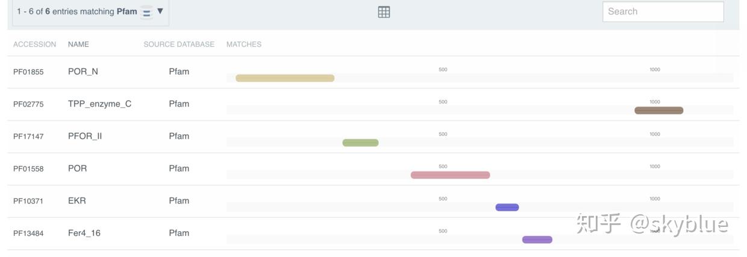Select the green PFOR_II match bar
This screenshot has height=257, width=747.
point(360,143)
